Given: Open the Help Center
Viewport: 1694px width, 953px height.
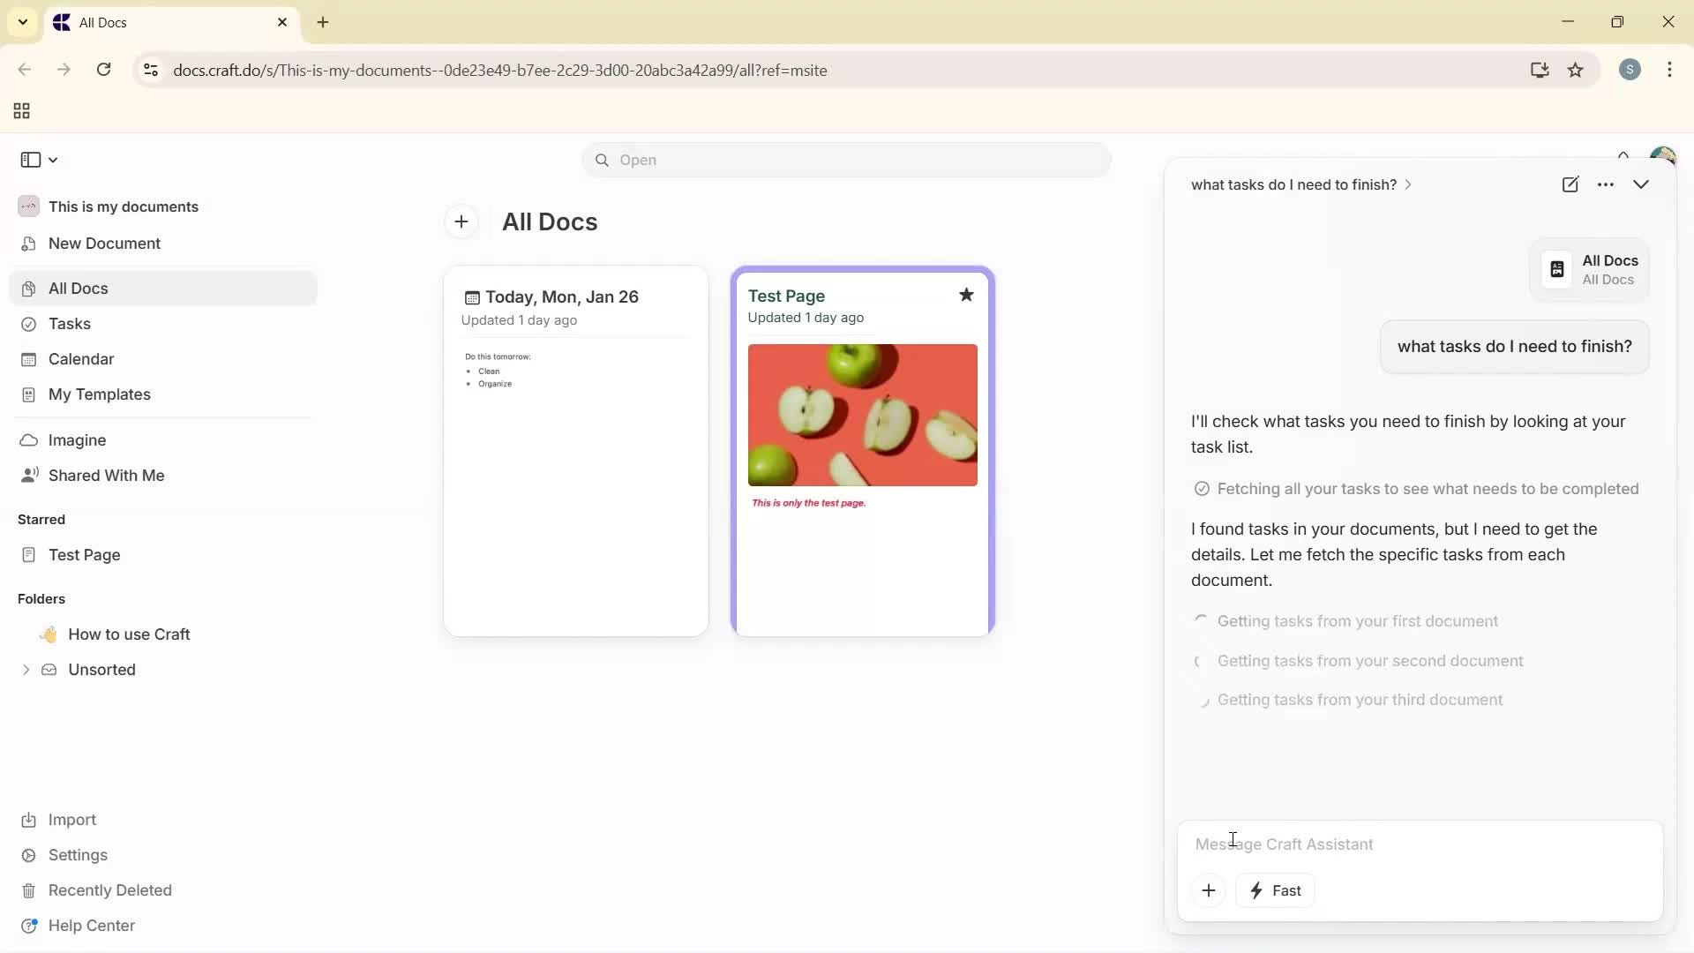Looking at the screenshot, I should pyautogui.click(x=93, y=926).
